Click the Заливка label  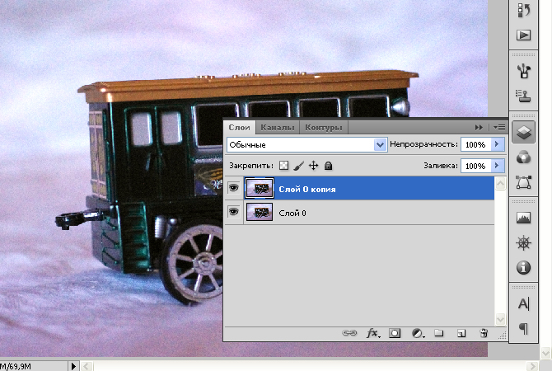coord(441,166)
